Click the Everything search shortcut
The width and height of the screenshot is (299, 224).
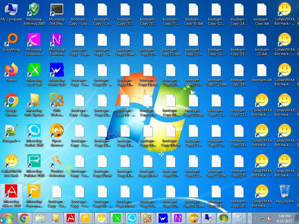(11, 42)
